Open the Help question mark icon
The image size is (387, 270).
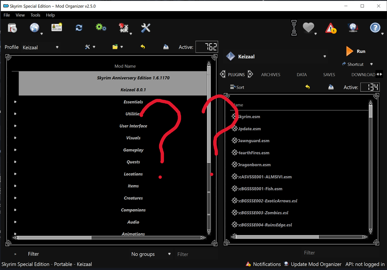[x=375, y=28]
